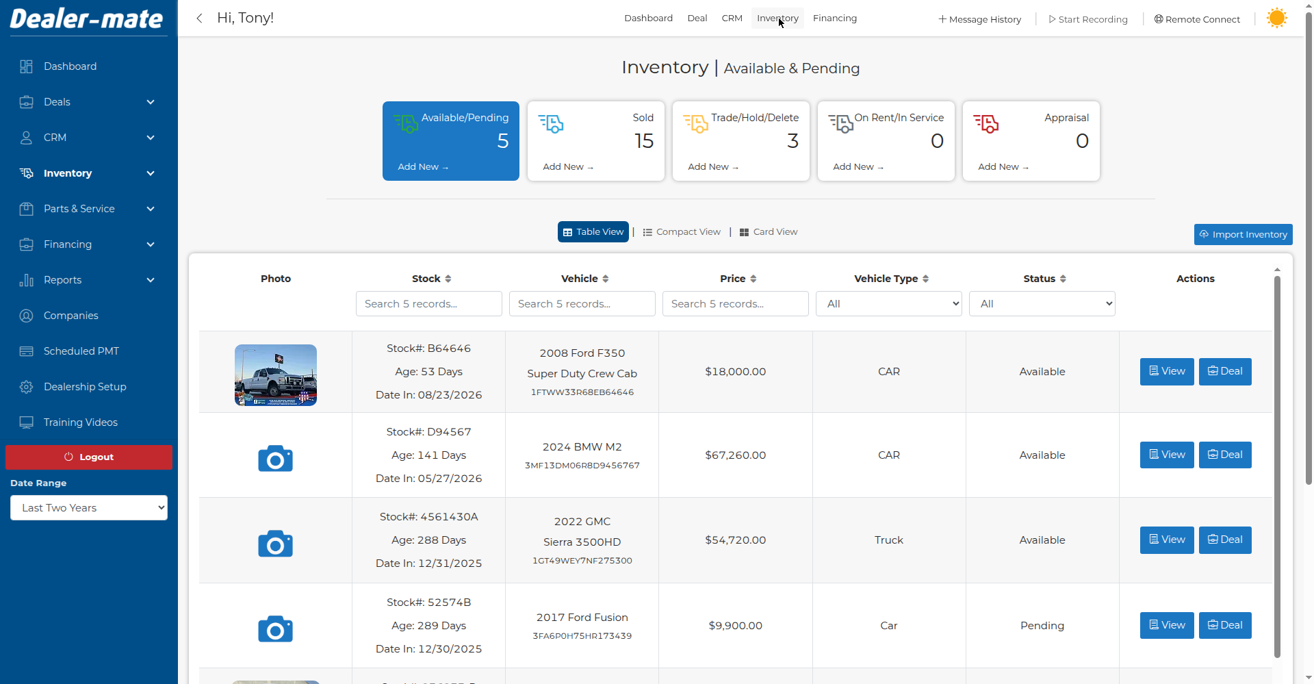Image resolution: width=1314 pixels, height=684 pixels.
Task: Switch to Compact View
Action: (x=682, y=232)
